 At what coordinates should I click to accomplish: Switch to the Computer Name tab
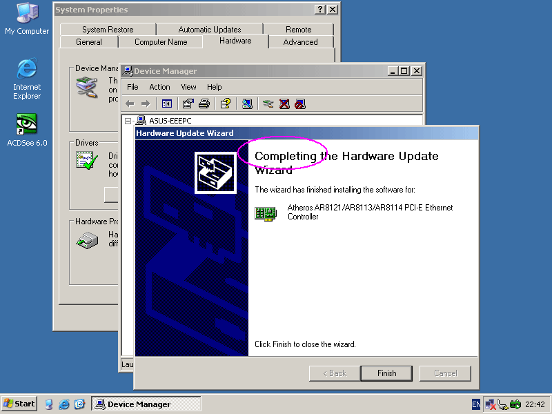tap(161, 42)
